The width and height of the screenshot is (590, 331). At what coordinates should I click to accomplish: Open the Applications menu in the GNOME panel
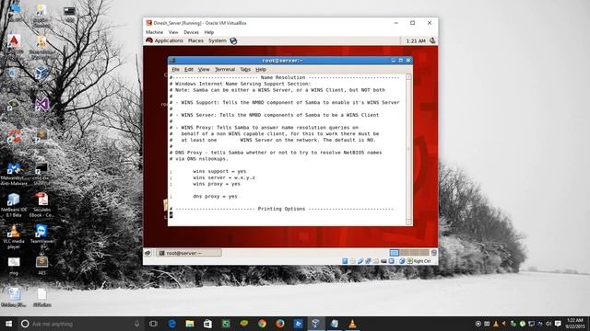pos(164,40)
